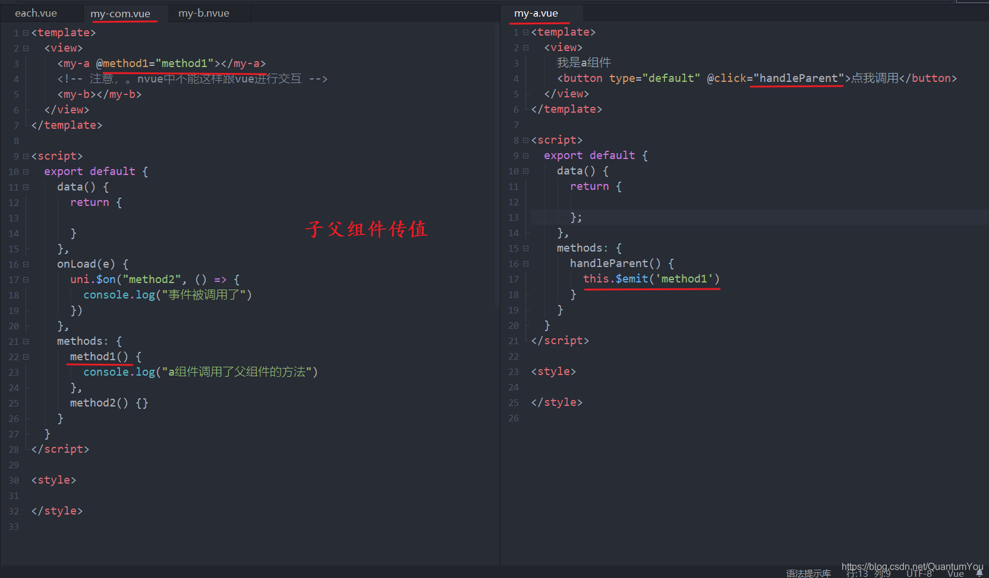Click line number 8 in my-com.vue gutter

16,141
